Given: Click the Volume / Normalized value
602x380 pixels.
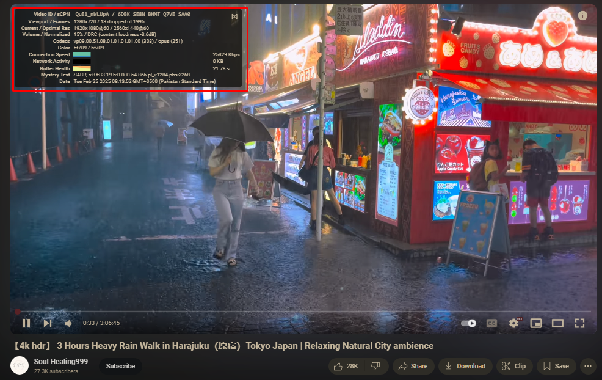Looking at the screenshot, I should pos(115,34).
